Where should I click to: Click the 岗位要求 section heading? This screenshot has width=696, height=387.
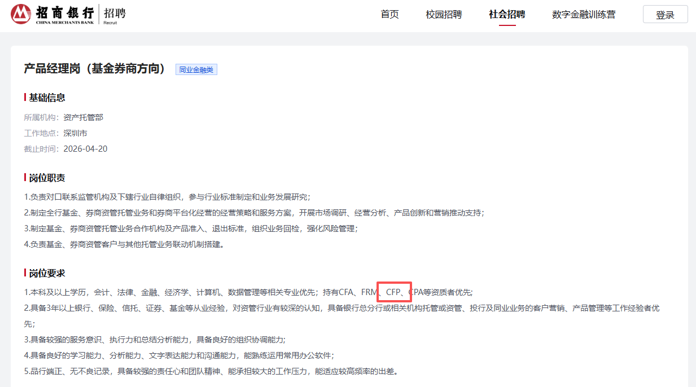[x=47, y=273]
